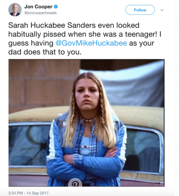Screen dimensions: 179x196
Task: Click the Pinterest save icon on photo
Action: click(x=75, y=183)
